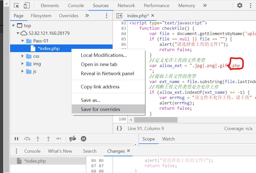256x173 pixels.
Task: Hide navigator sidebar toggle icon
Action: click(119, 16)
